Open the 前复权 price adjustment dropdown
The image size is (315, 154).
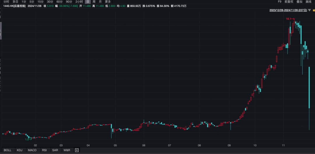tap(289, 2)
